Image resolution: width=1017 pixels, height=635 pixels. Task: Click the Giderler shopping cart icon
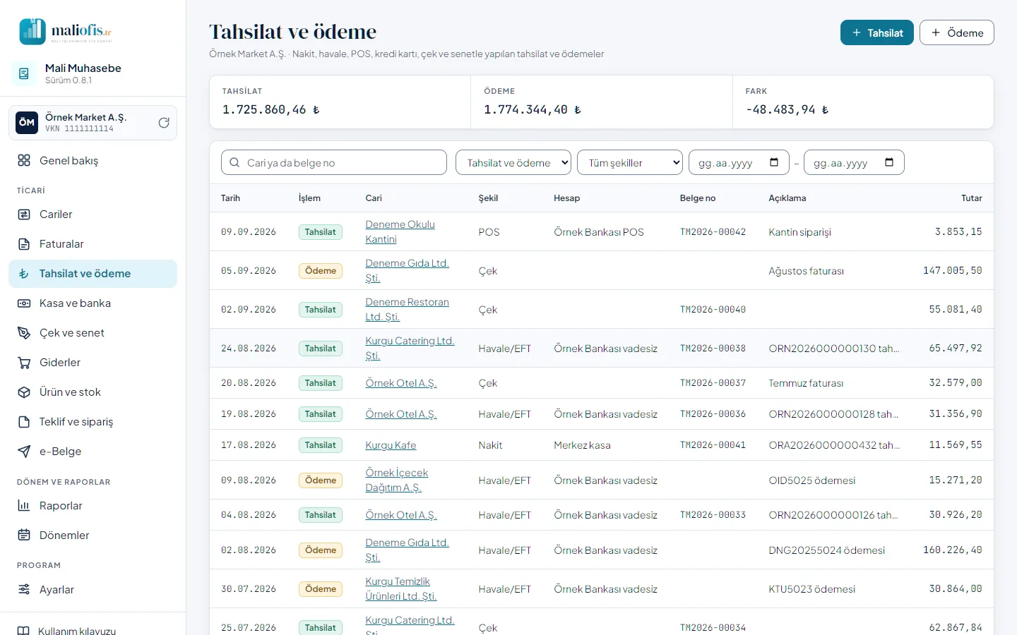[24, 363]
